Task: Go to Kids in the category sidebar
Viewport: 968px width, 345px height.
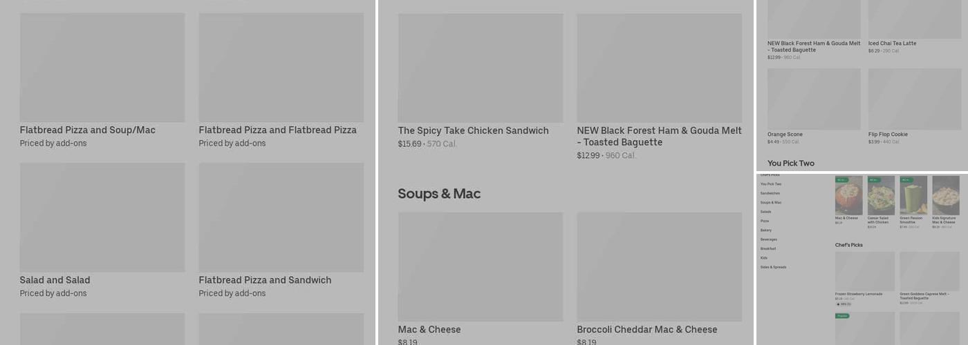Action: click(764, 257)
